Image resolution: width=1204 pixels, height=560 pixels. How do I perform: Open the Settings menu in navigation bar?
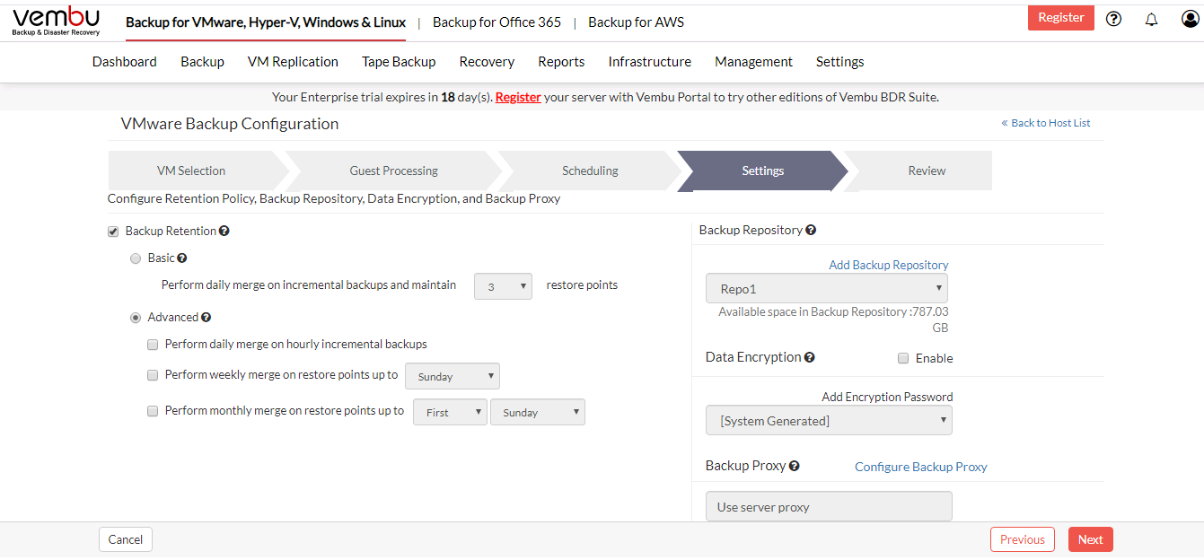tap(840, 62)
